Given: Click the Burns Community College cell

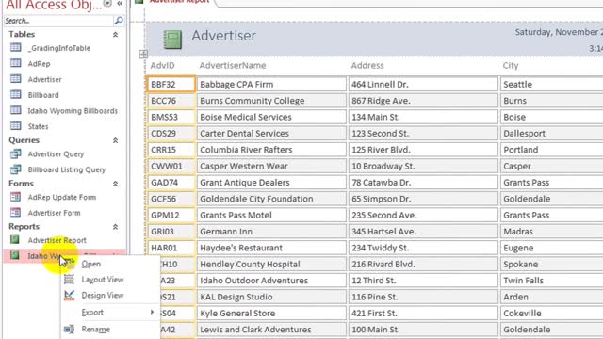Looking at the screenshot, I should [x=271, y=101].
